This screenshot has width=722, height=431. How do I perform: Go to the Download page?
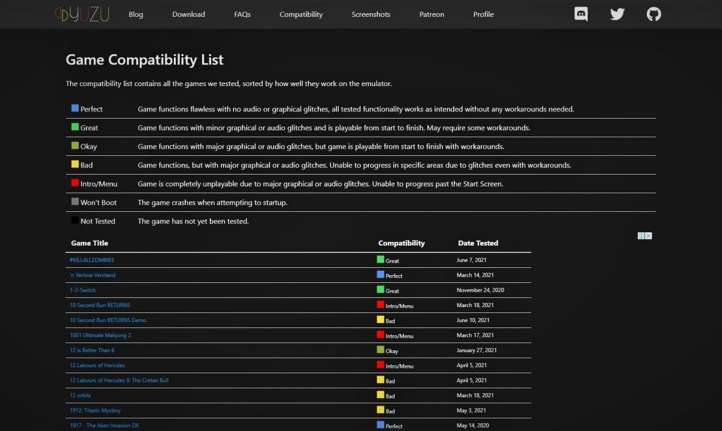tap(188, 14)
